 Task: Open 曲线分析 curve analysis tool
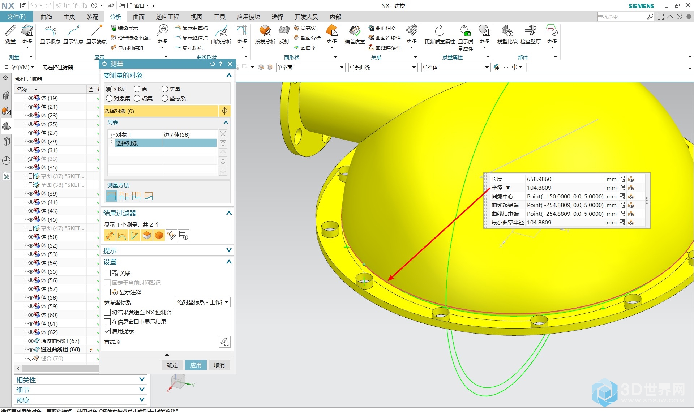click(221, 34)
